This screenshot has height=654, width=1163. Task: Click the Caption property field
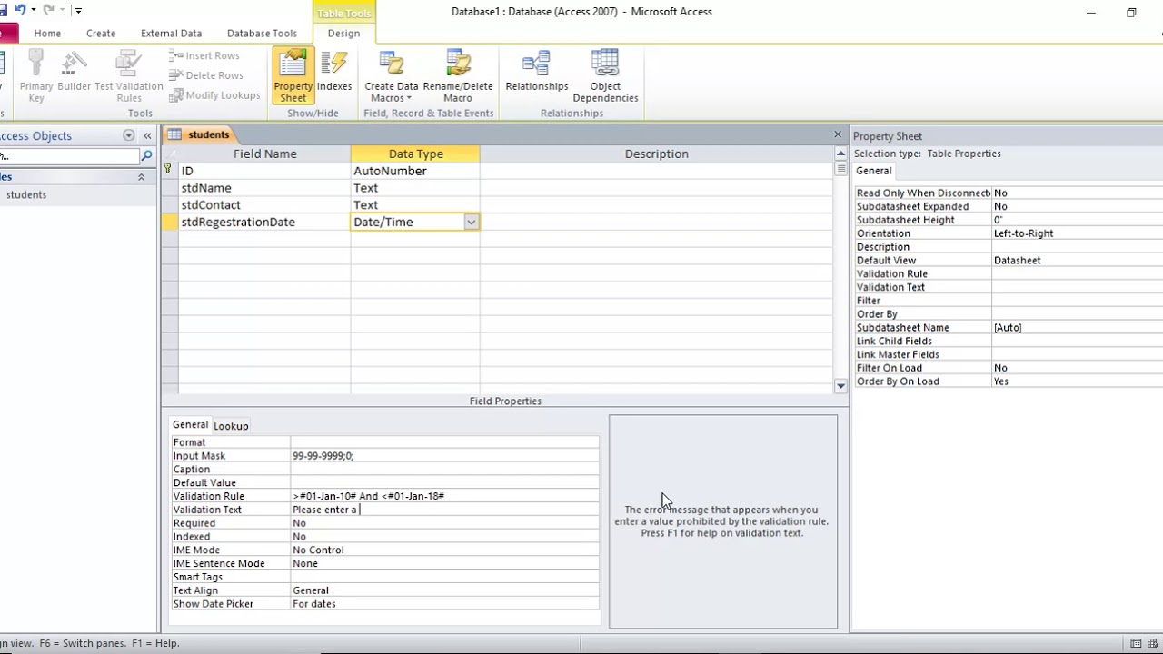click(444, 470)
